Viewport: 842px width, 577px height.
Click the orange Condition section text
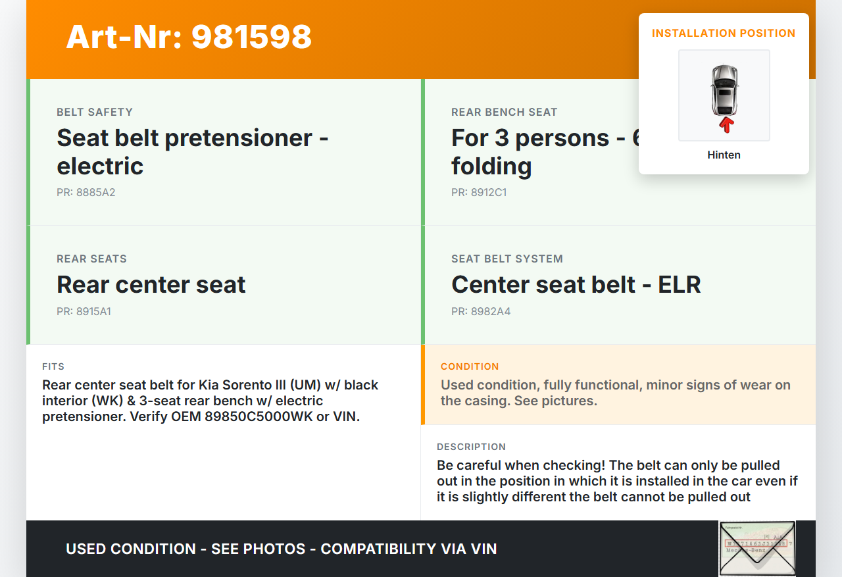615,393
